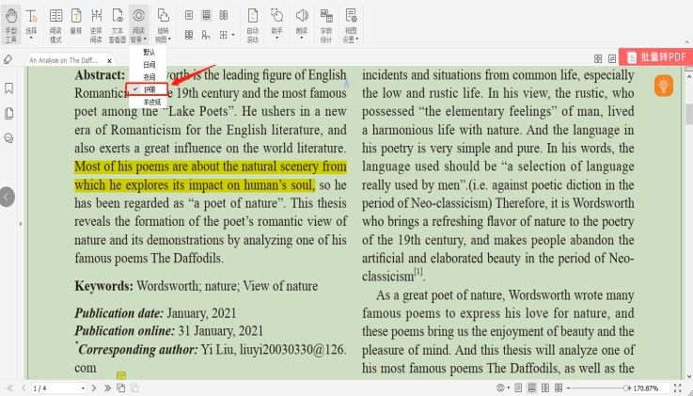The width and height of the screenshot is (693, 396).
Task: Click the orange lightbulb tip icon
Action: coord(664,86)
